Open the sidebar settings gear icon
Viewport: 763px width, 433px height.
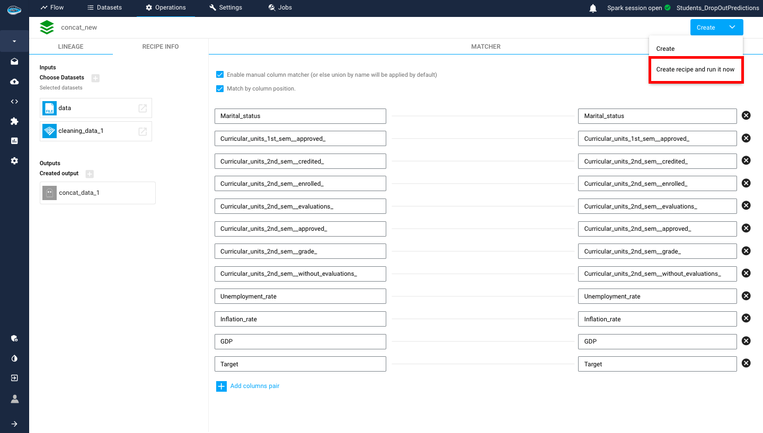(x=14, y=161)
